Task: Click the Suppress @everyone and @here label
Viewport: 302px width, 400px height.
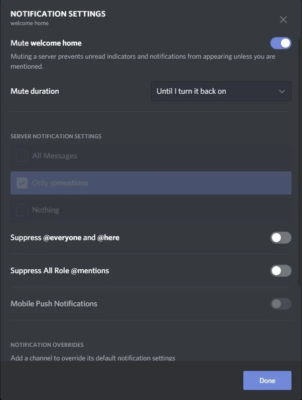Action: pos(65,238)
